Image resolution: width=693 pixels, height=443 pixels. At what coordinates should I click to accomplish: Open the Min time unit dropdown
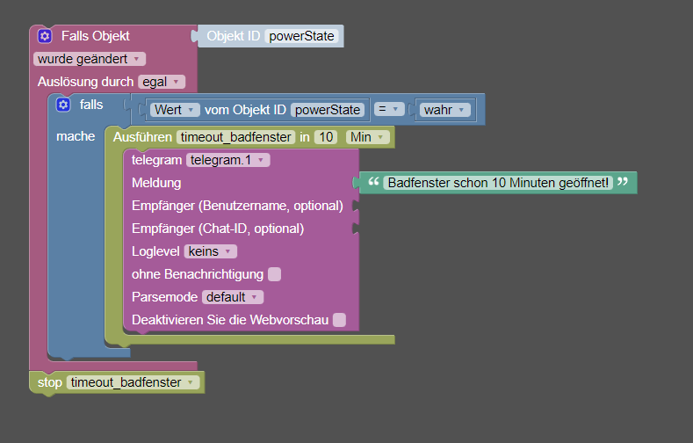pyautogui.click(x=368, y=137)
